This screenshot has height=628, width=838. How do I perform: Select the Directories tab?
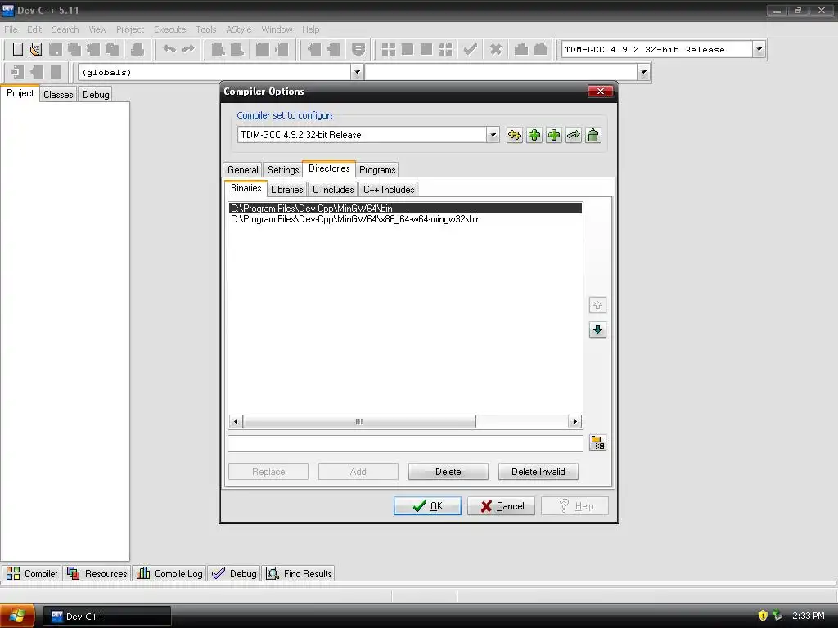[329, 168]
